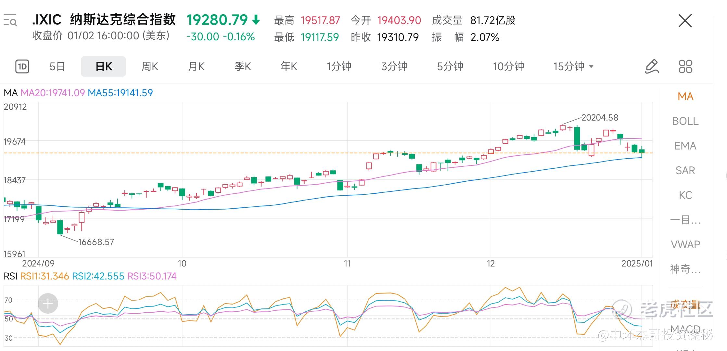
Task: Close the chart with the X icon
Action: tap(685, 21)
